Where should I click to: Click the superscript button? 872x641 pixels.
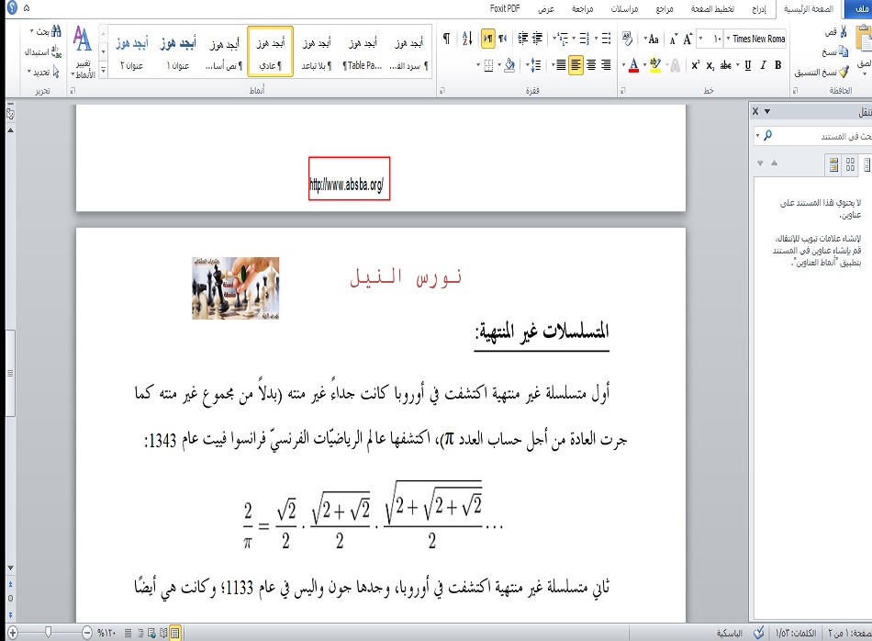coord(696,65)
